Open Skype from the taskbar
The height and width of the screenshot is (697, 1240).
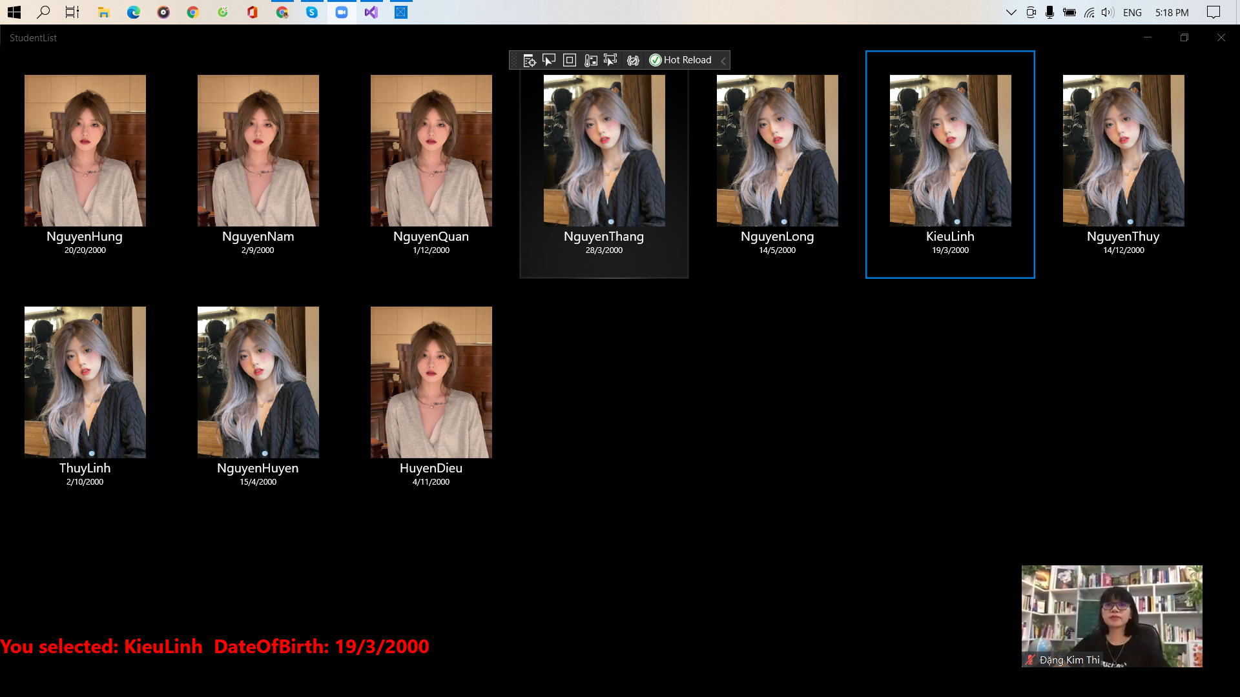coord(312,12)
